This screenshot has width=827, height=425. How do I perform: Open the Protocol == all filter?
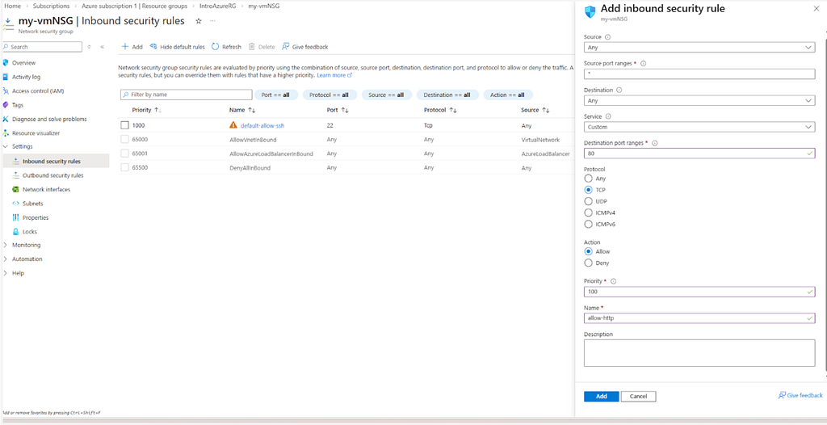click(330, 95)
